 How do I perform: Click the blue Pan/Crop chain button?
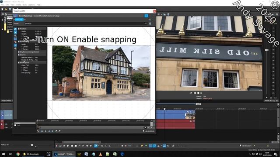[19, 19]
